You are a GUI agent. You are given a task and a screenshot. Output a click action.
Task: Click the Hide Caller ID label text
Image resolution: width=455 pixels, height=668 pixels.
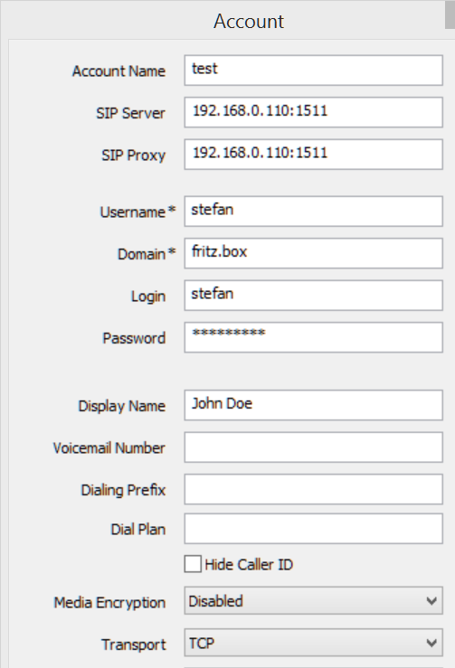(249, 564)
